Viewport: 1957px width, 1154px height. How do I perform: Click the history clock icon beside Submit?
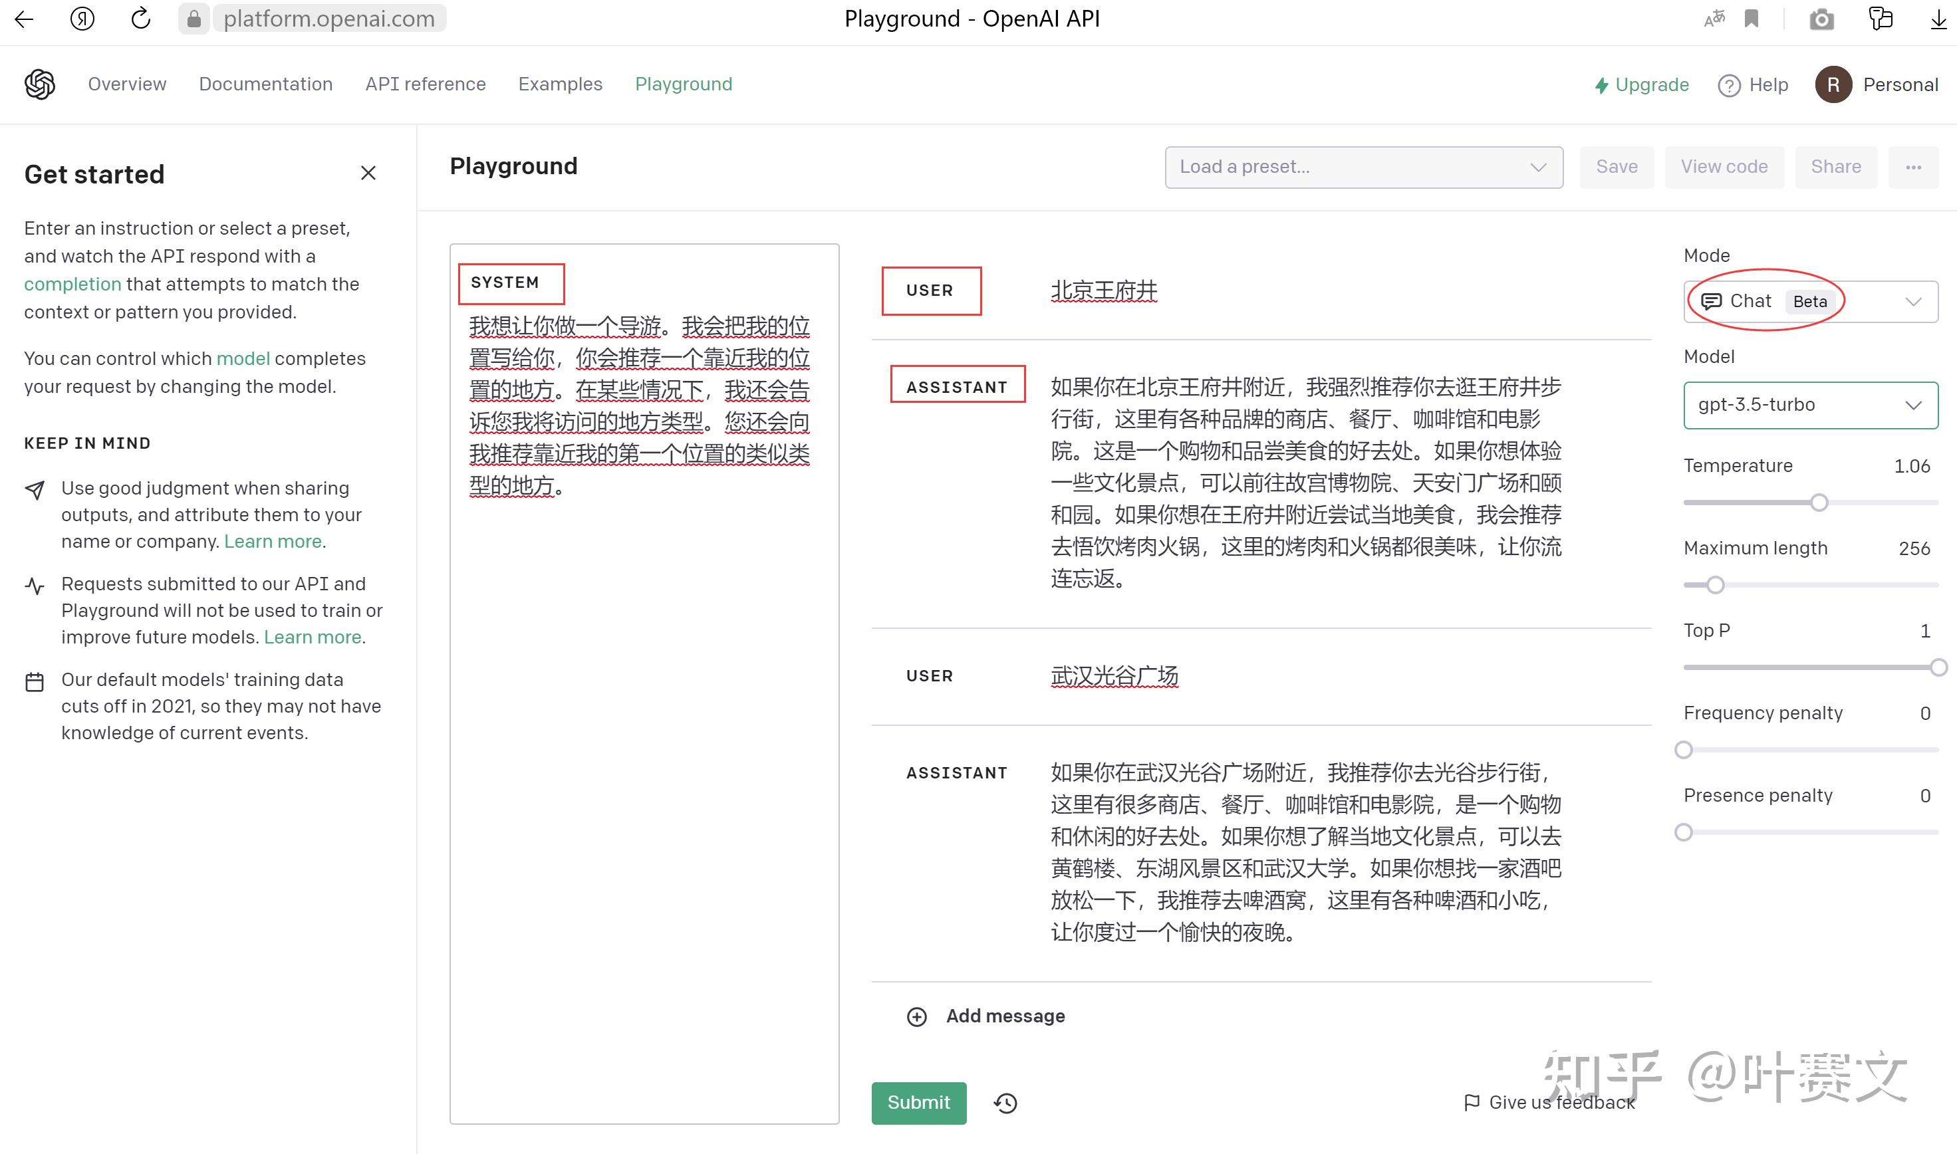pyautogui.click(x=1004, y=1103)
